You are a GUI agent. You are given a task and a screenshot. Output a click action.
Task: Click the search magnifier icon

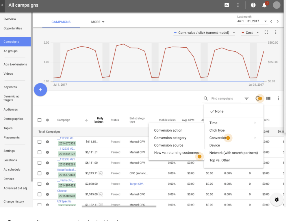pyautogui.click(x=205, y=98)
